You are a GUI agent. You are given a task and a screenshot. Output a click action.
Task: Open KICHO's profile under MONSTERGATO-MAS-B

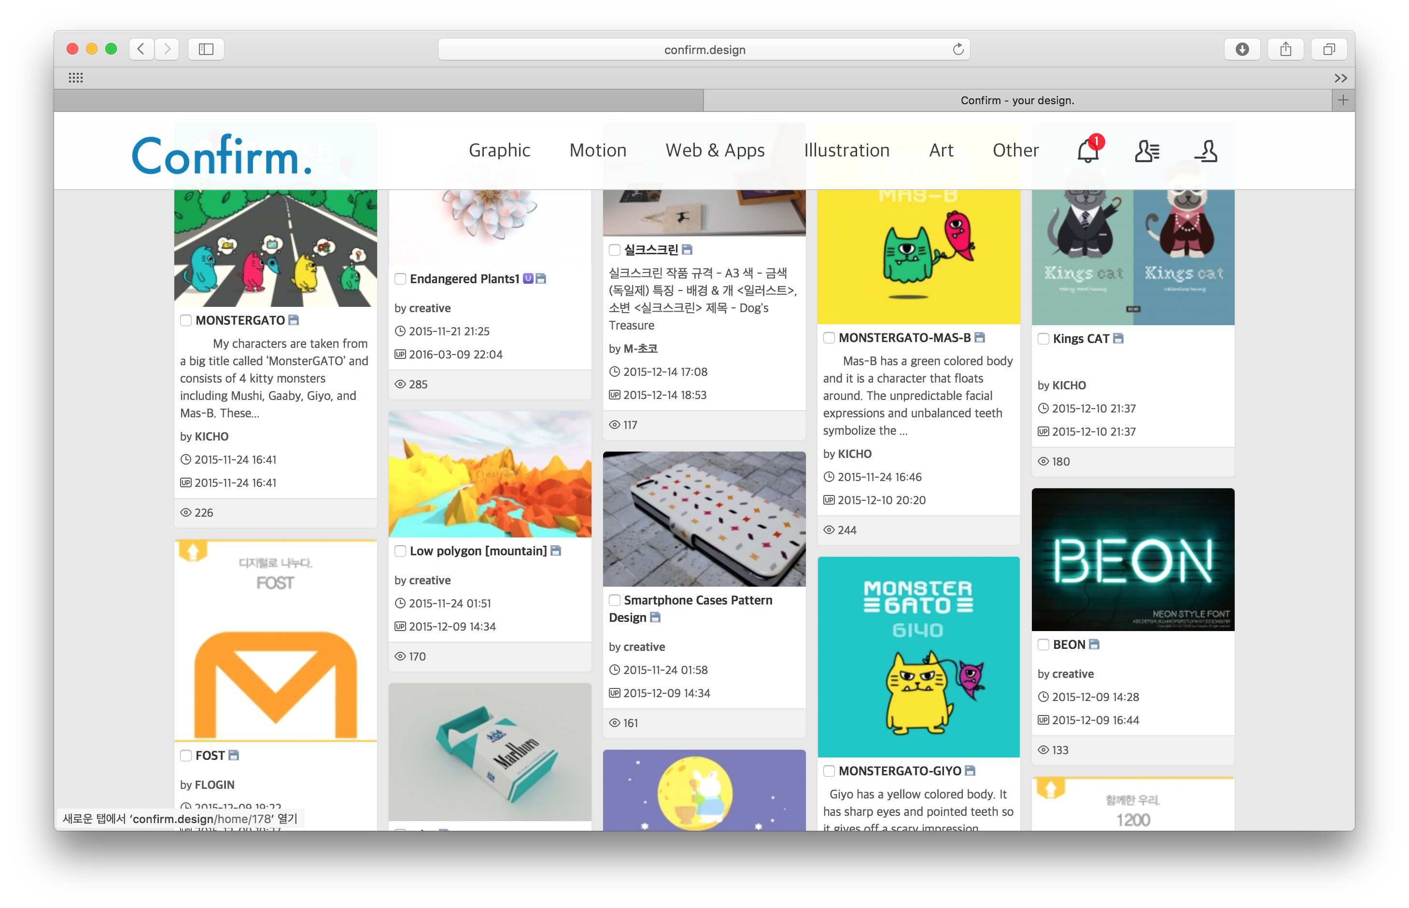tap(854, 454)
